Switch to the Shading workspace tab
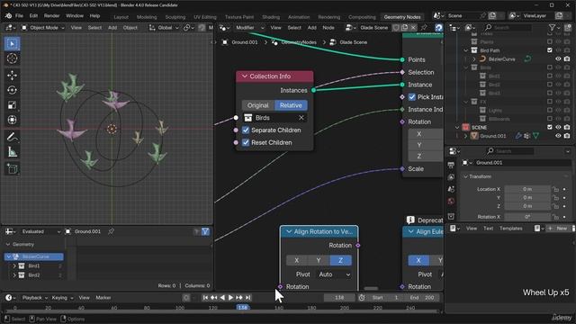576x324 pixels. [271, 17]
